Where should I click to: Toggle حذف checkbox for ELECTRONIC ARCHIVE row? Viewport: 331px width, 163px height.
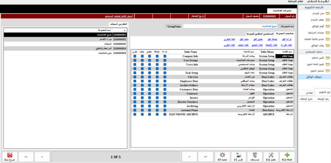tap(142, 114)
